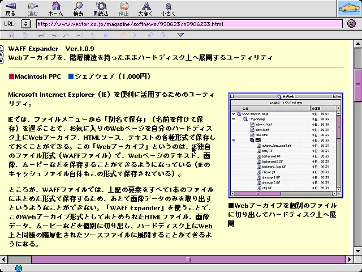
Task: Click the subtitle line starting "Webアーカイブを、階層構造"
Action: pos(140,58)
